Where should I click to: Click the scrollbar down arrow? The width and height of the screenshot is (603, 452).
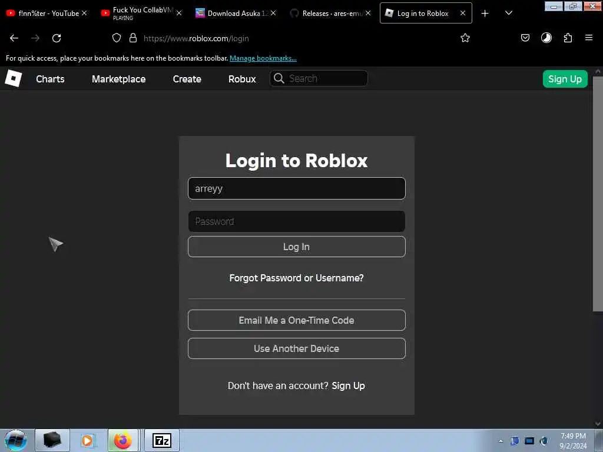pyautogui.click(x=598, y=424)
